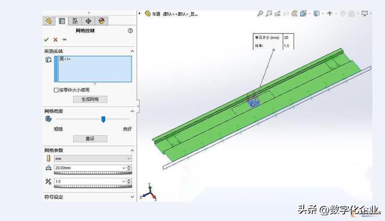Screen dimensions: 385x221
Task: Open the ConfigurationManager tab
Action: point(75,21)
